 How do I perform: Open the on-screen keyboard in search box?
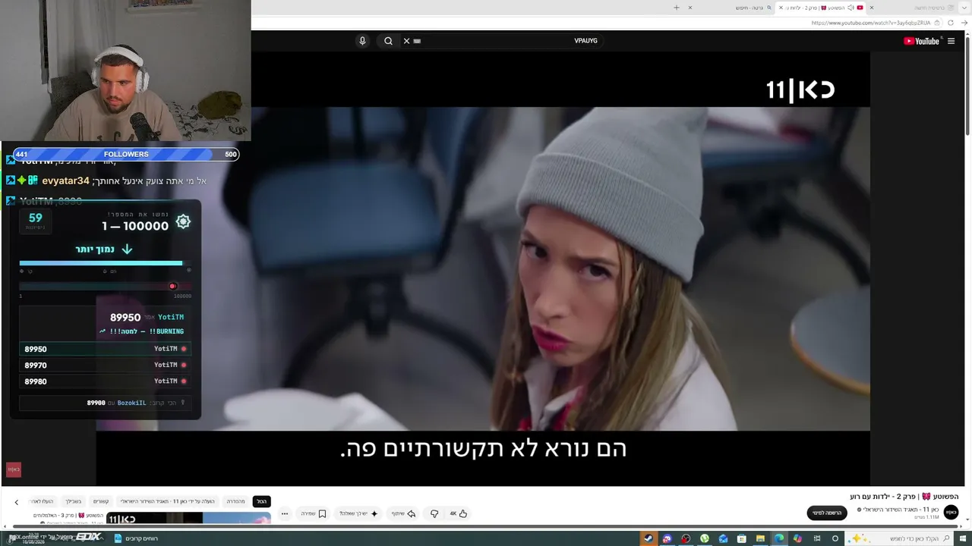pos(417,41)
